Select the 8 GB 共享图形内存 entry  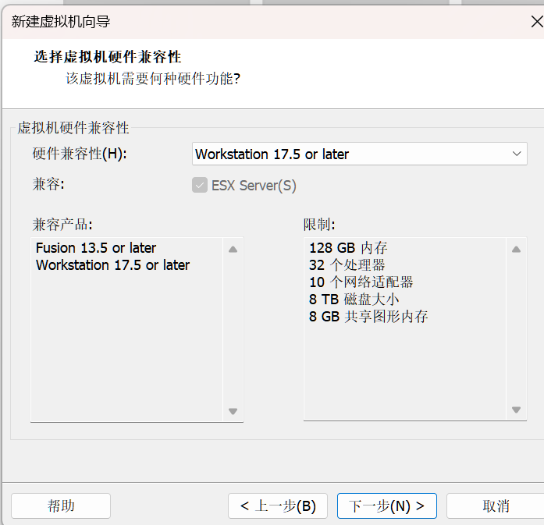[368, 317]
